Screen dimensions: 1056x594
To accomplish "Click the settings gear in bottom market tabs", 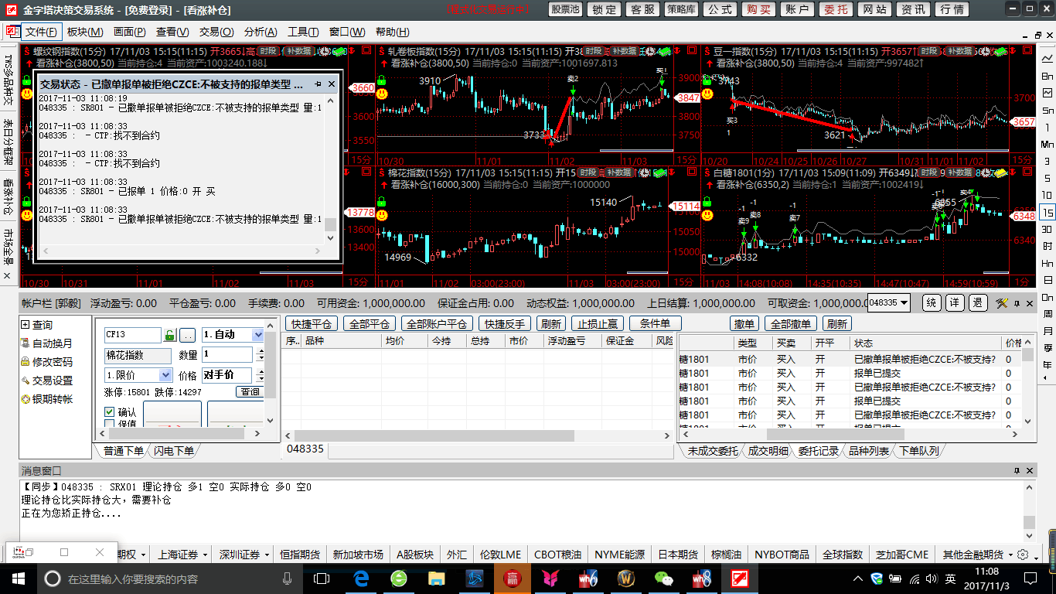I will tap(1023, 555).
